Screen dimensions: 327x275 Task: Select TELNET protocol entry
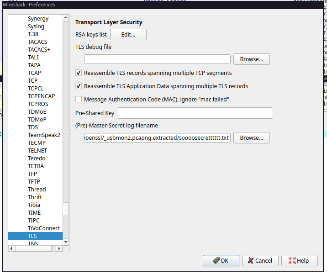pos(37,150)
